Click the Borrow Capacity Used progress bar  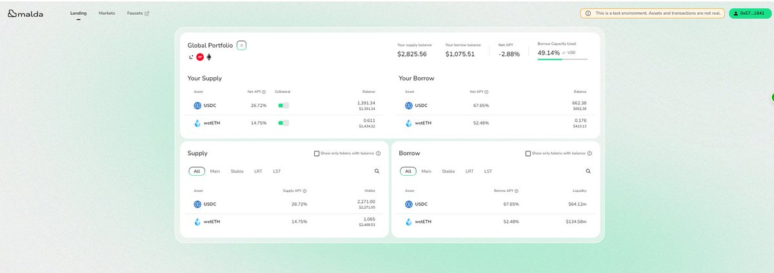coord(562,59)
